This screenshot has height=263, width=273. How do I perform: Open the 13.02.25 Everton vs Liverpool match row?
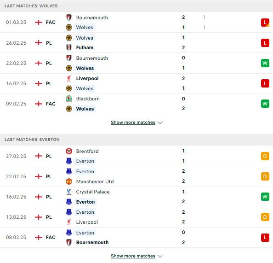136,217
